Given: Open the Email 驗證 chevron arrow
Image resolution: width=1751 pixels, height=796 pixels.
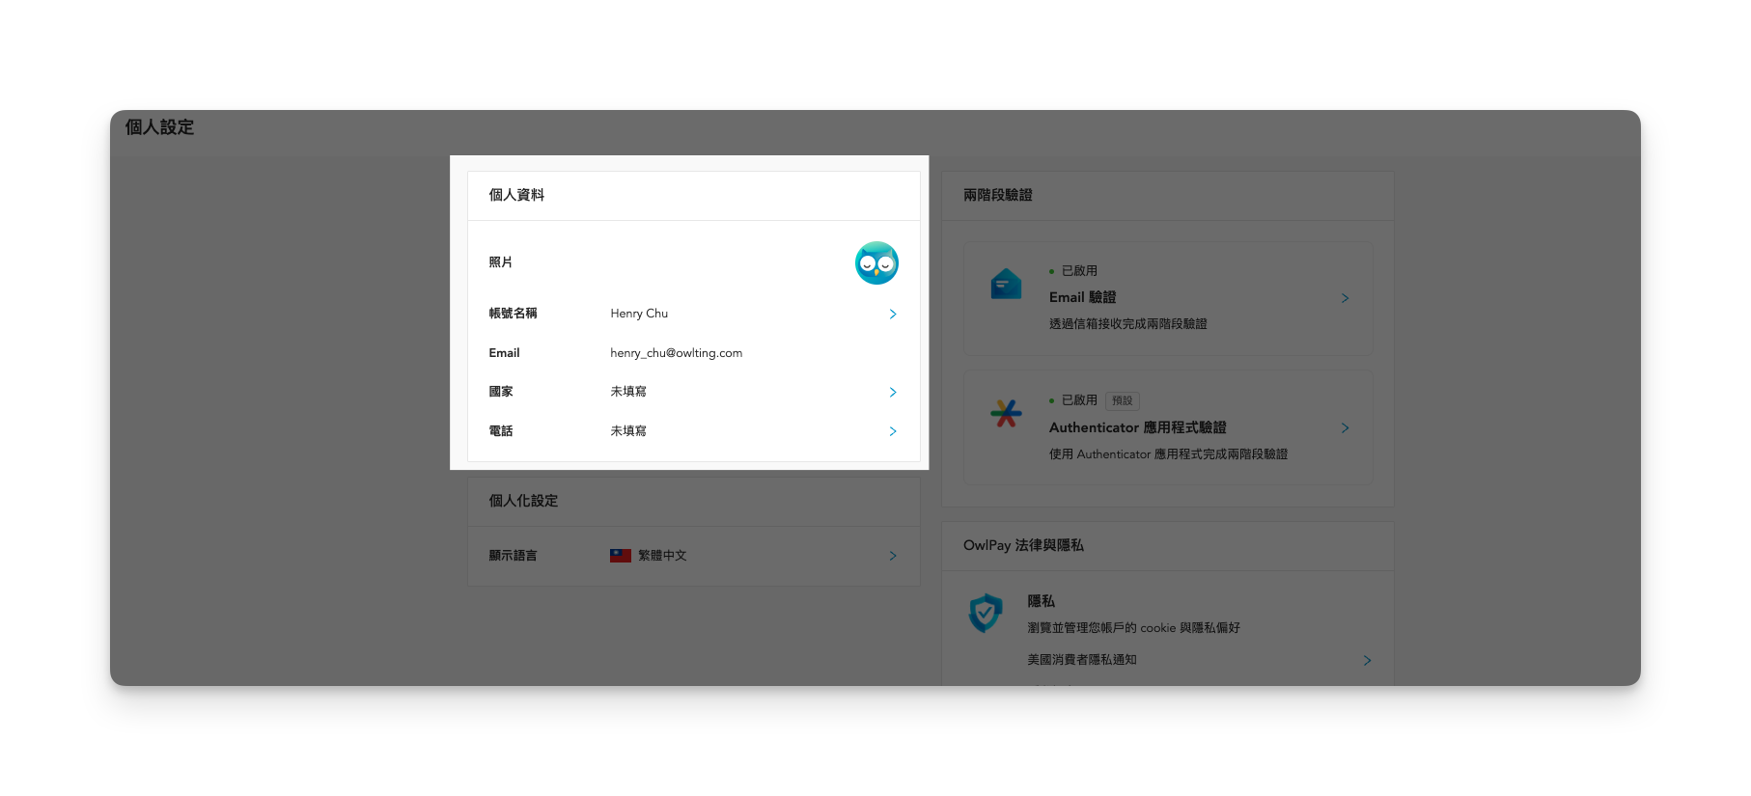Looking at the screenshot, I should (1345, 298).
